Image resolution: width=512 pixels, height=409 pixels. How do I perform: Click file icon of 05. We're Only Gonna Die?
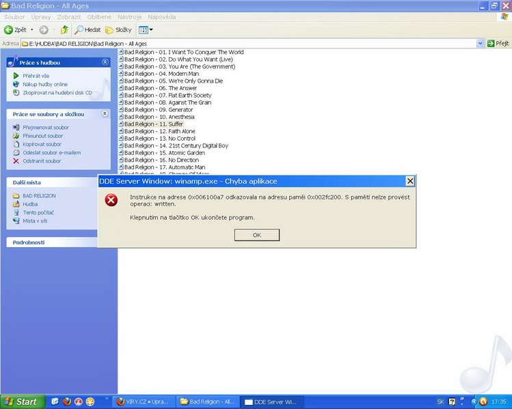coord(121,81)
